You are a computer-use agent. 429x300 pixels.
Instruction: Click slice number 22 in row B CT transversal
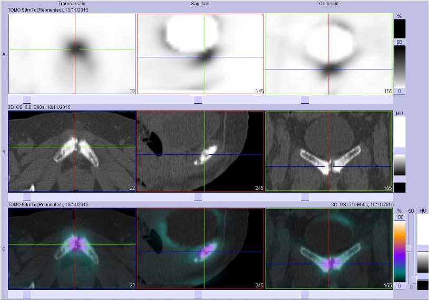132,188
